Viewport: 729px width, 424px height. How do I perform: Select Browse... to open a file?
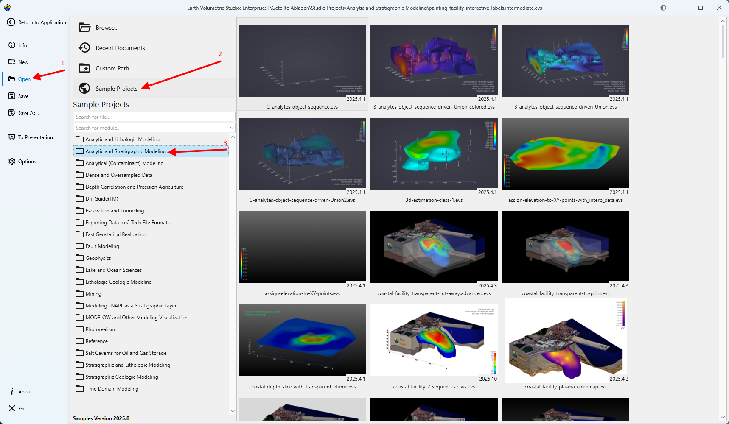click(x=107, y=28)
